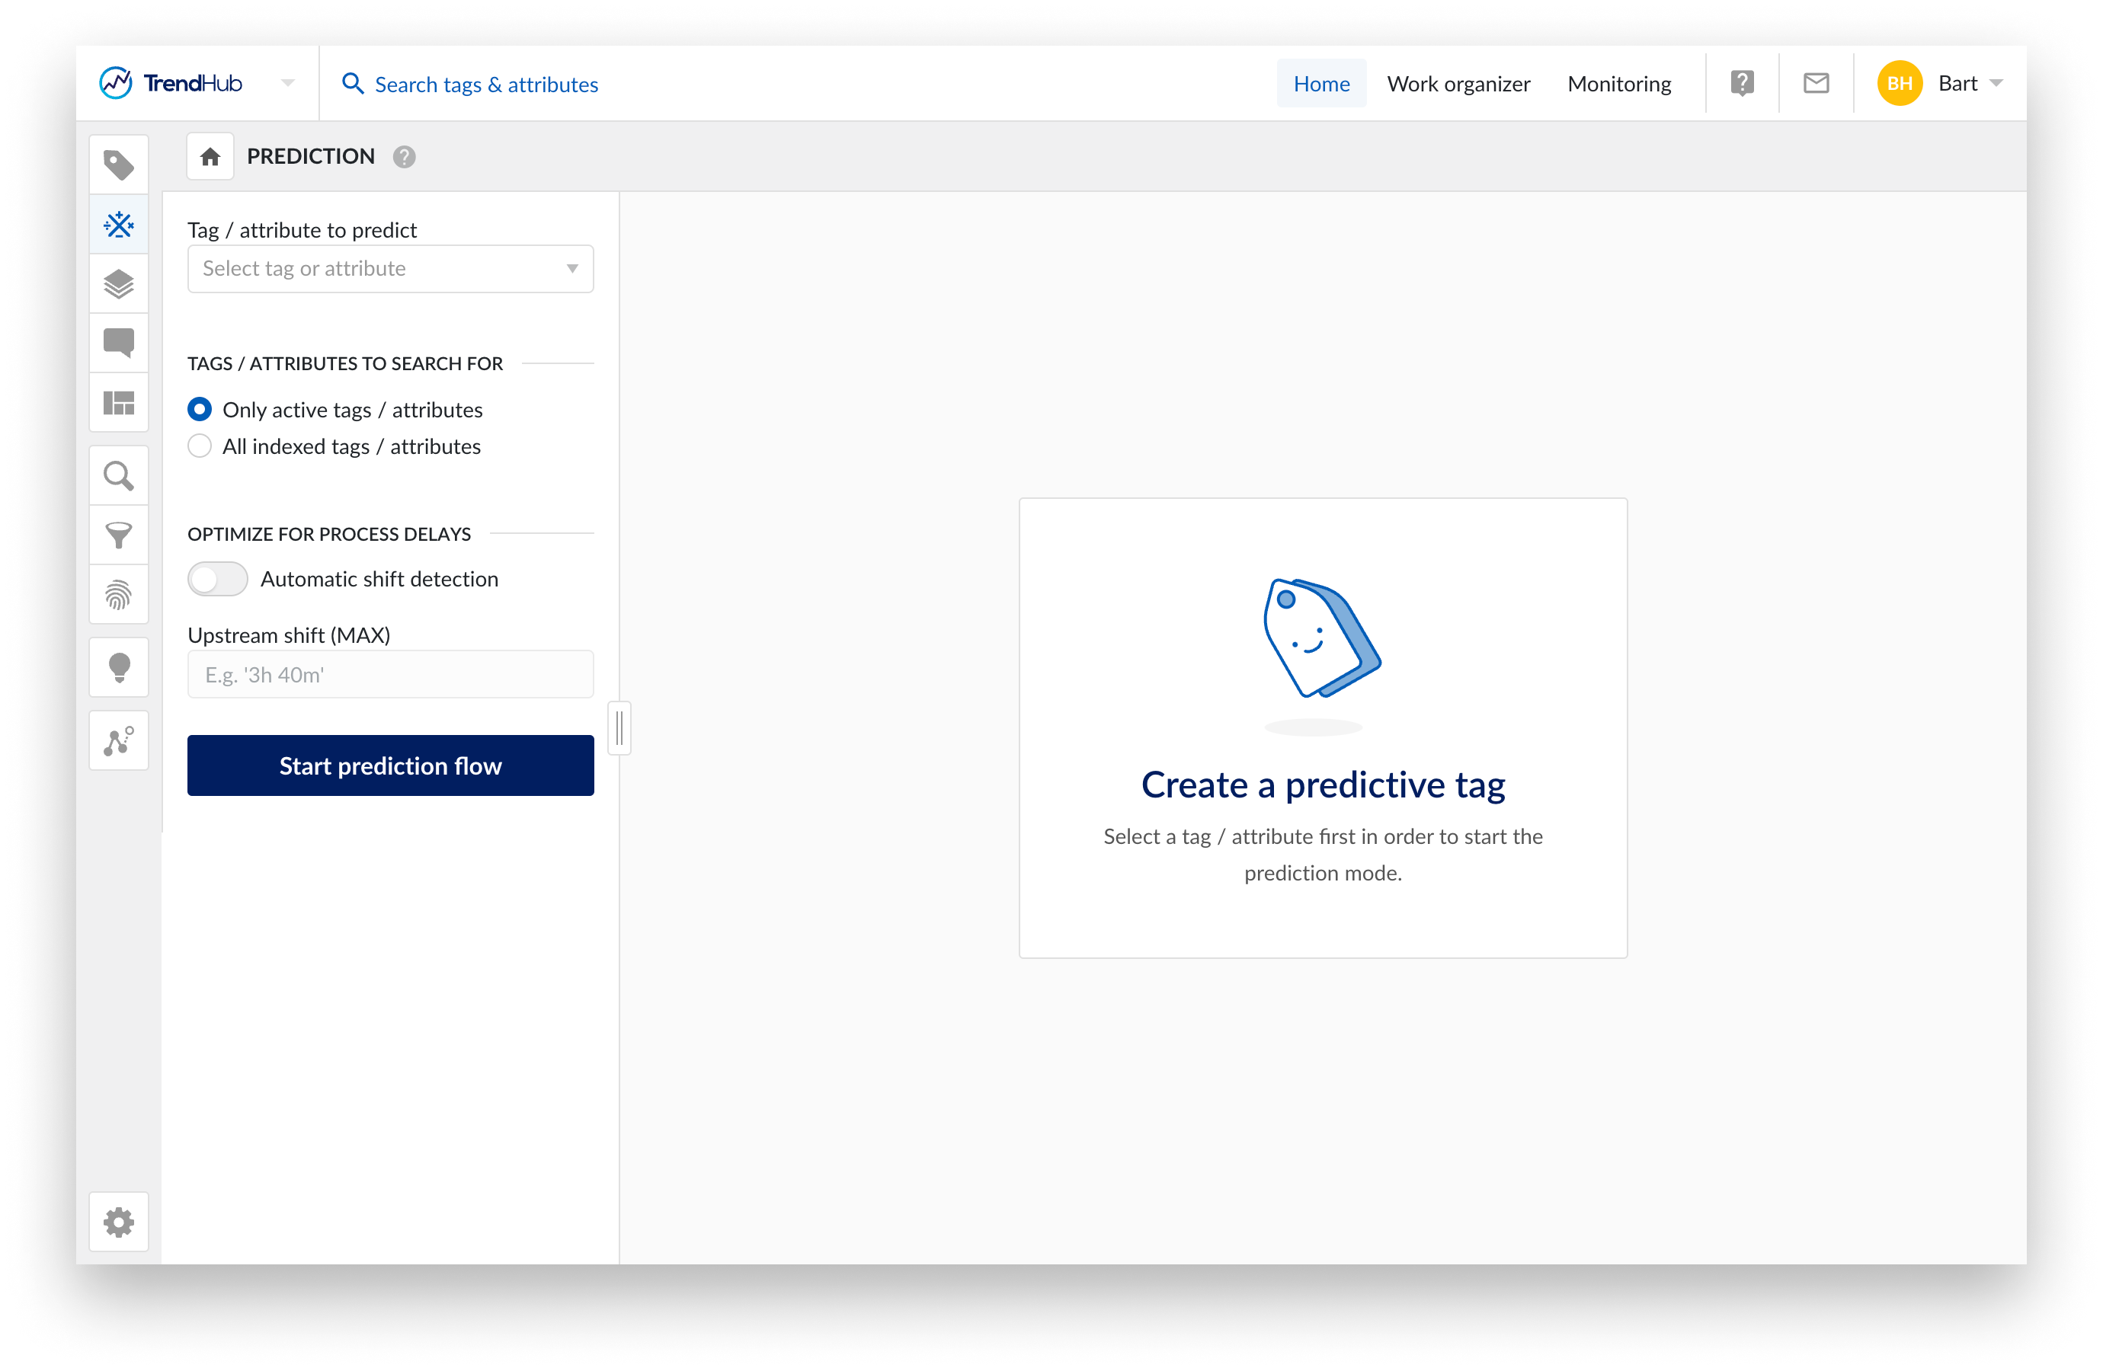
Task: Select All indexed tags / attributes
Action: 200,446
